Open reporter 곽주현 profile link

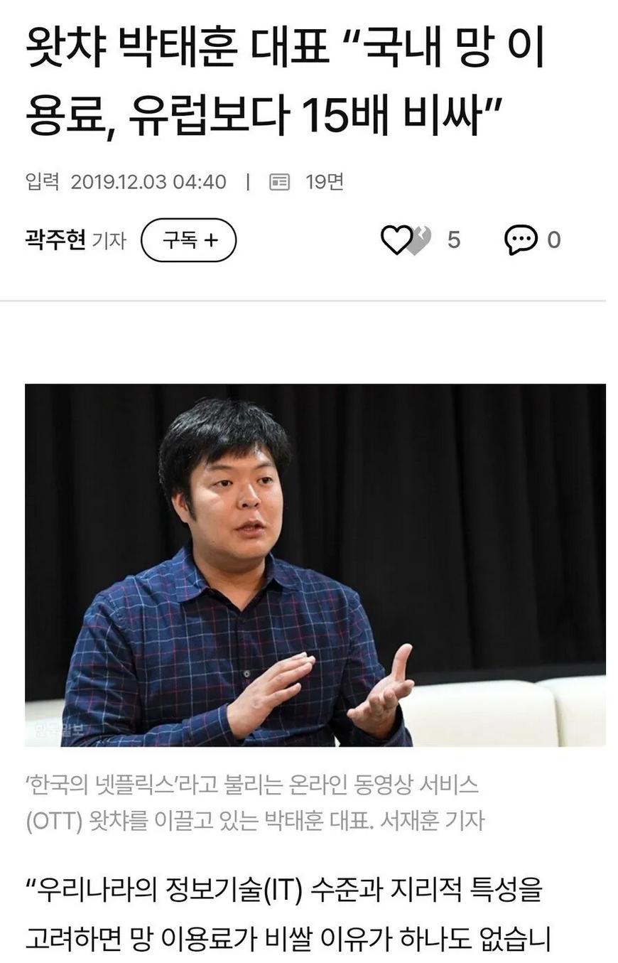point(55,240)
